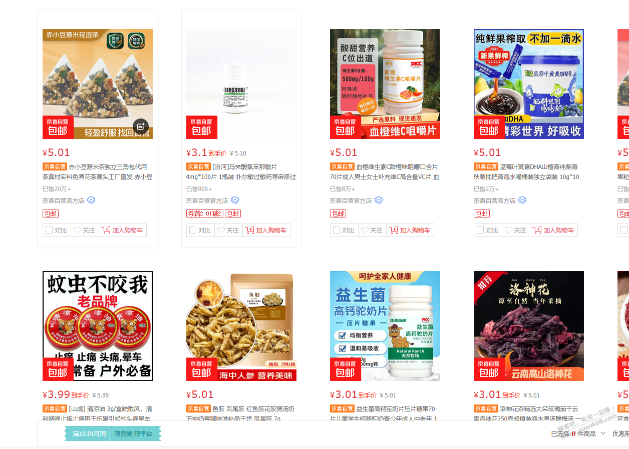The width and height of the screenshot is (629, 449).
Task: Open the 清凉油 tiger balm product thumbnail
Action: [98, 326]
